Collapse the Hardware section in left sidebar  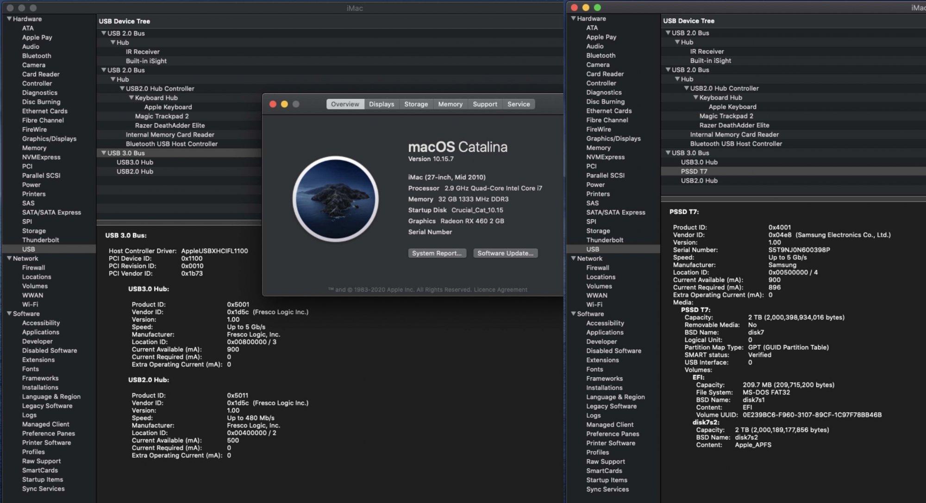[x=9, y=19]
